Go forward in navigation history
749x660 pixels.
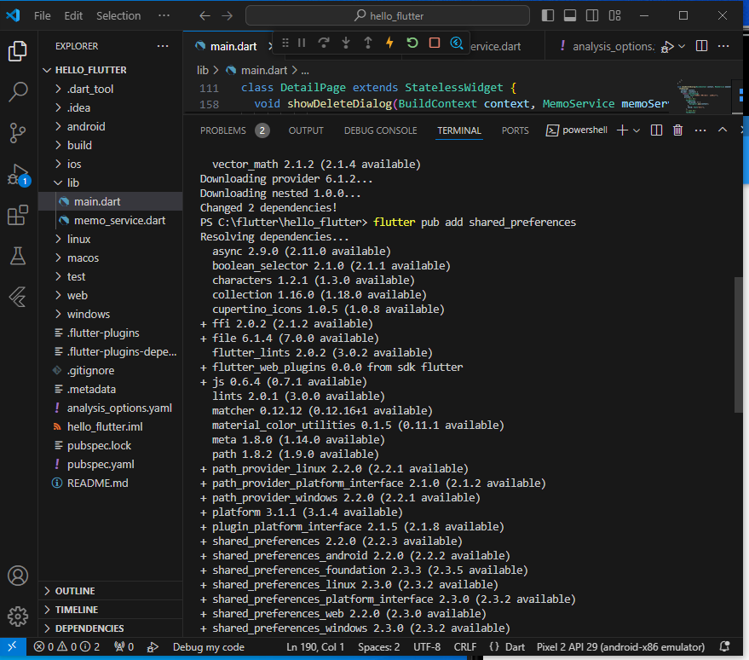[x=228, y=15]
